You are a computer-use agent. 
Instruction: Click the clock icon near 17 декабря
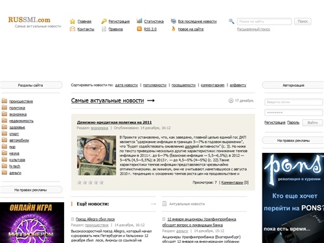[231, 100]
